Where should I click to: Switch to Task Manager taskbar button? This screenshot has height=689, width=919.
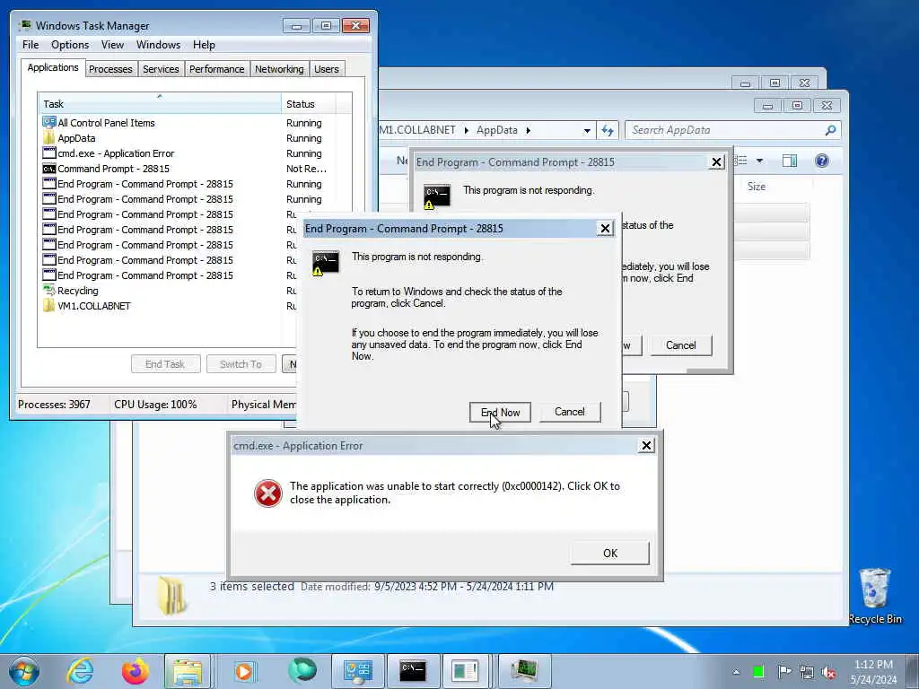524,671
